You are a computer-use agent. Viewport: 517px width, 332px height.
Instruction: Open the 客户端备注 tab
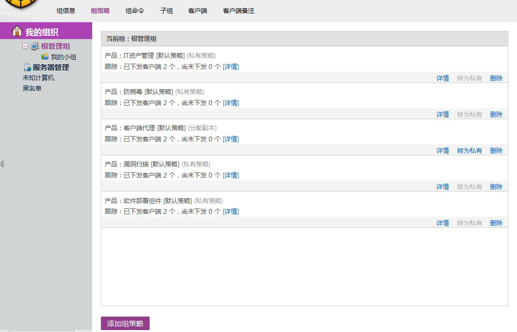tap(238, 11)
